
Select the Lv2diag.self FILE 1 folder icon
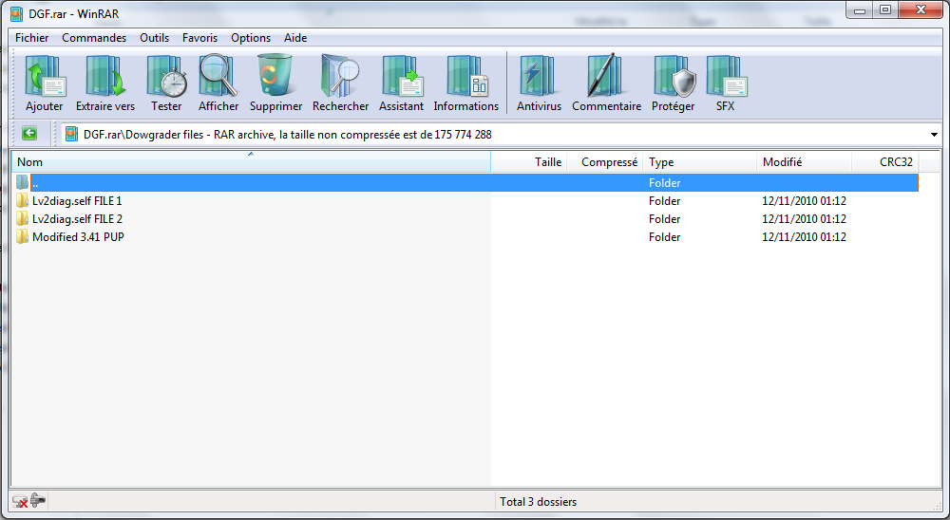tap(23, 200)
